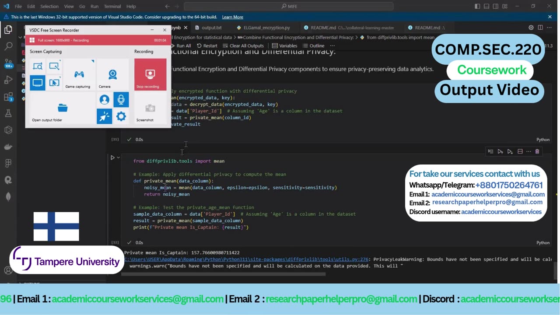This screenshot has width=560, height=315.
Task: Open the Selection menu
Action: pos(49,7)
